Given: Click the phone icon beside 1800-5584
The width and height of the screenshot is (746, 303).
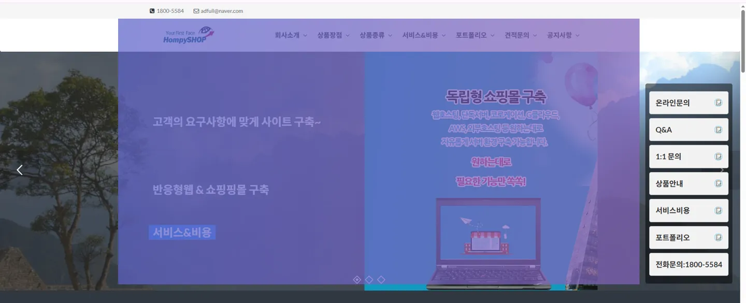Looking at the screenshot, I should click(152, 11).
